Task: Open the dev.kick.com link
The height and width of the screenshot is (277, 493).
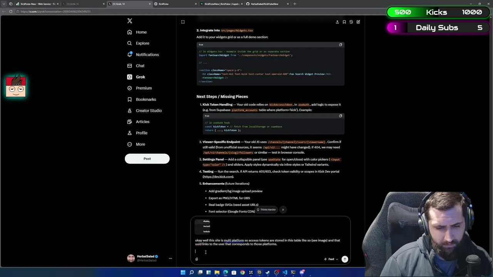Action: point(218,177)
